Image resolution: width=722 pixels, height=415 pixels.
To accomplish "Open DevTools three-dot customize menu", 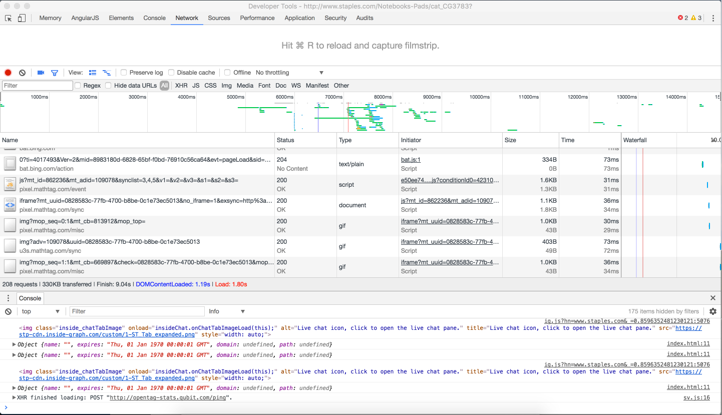I will click(x=713, y=18).
